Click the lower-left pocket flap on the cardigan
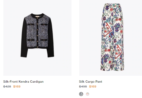 coord(31,40)
